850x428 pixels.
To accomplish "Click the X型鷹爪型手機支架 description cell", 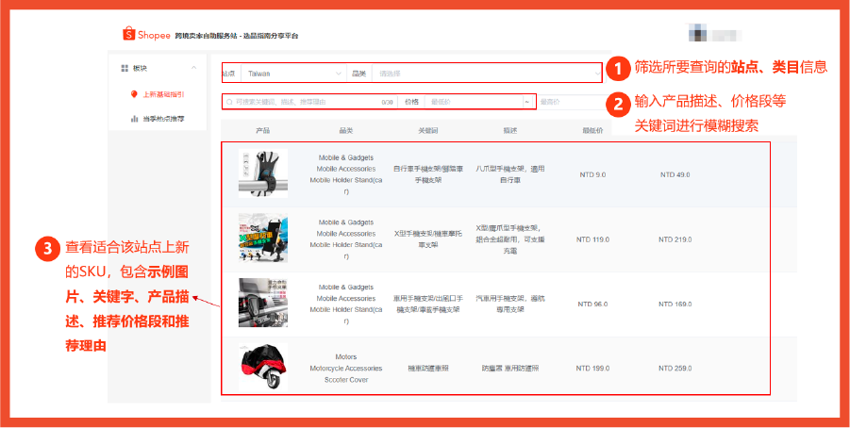I will point(510,239).
